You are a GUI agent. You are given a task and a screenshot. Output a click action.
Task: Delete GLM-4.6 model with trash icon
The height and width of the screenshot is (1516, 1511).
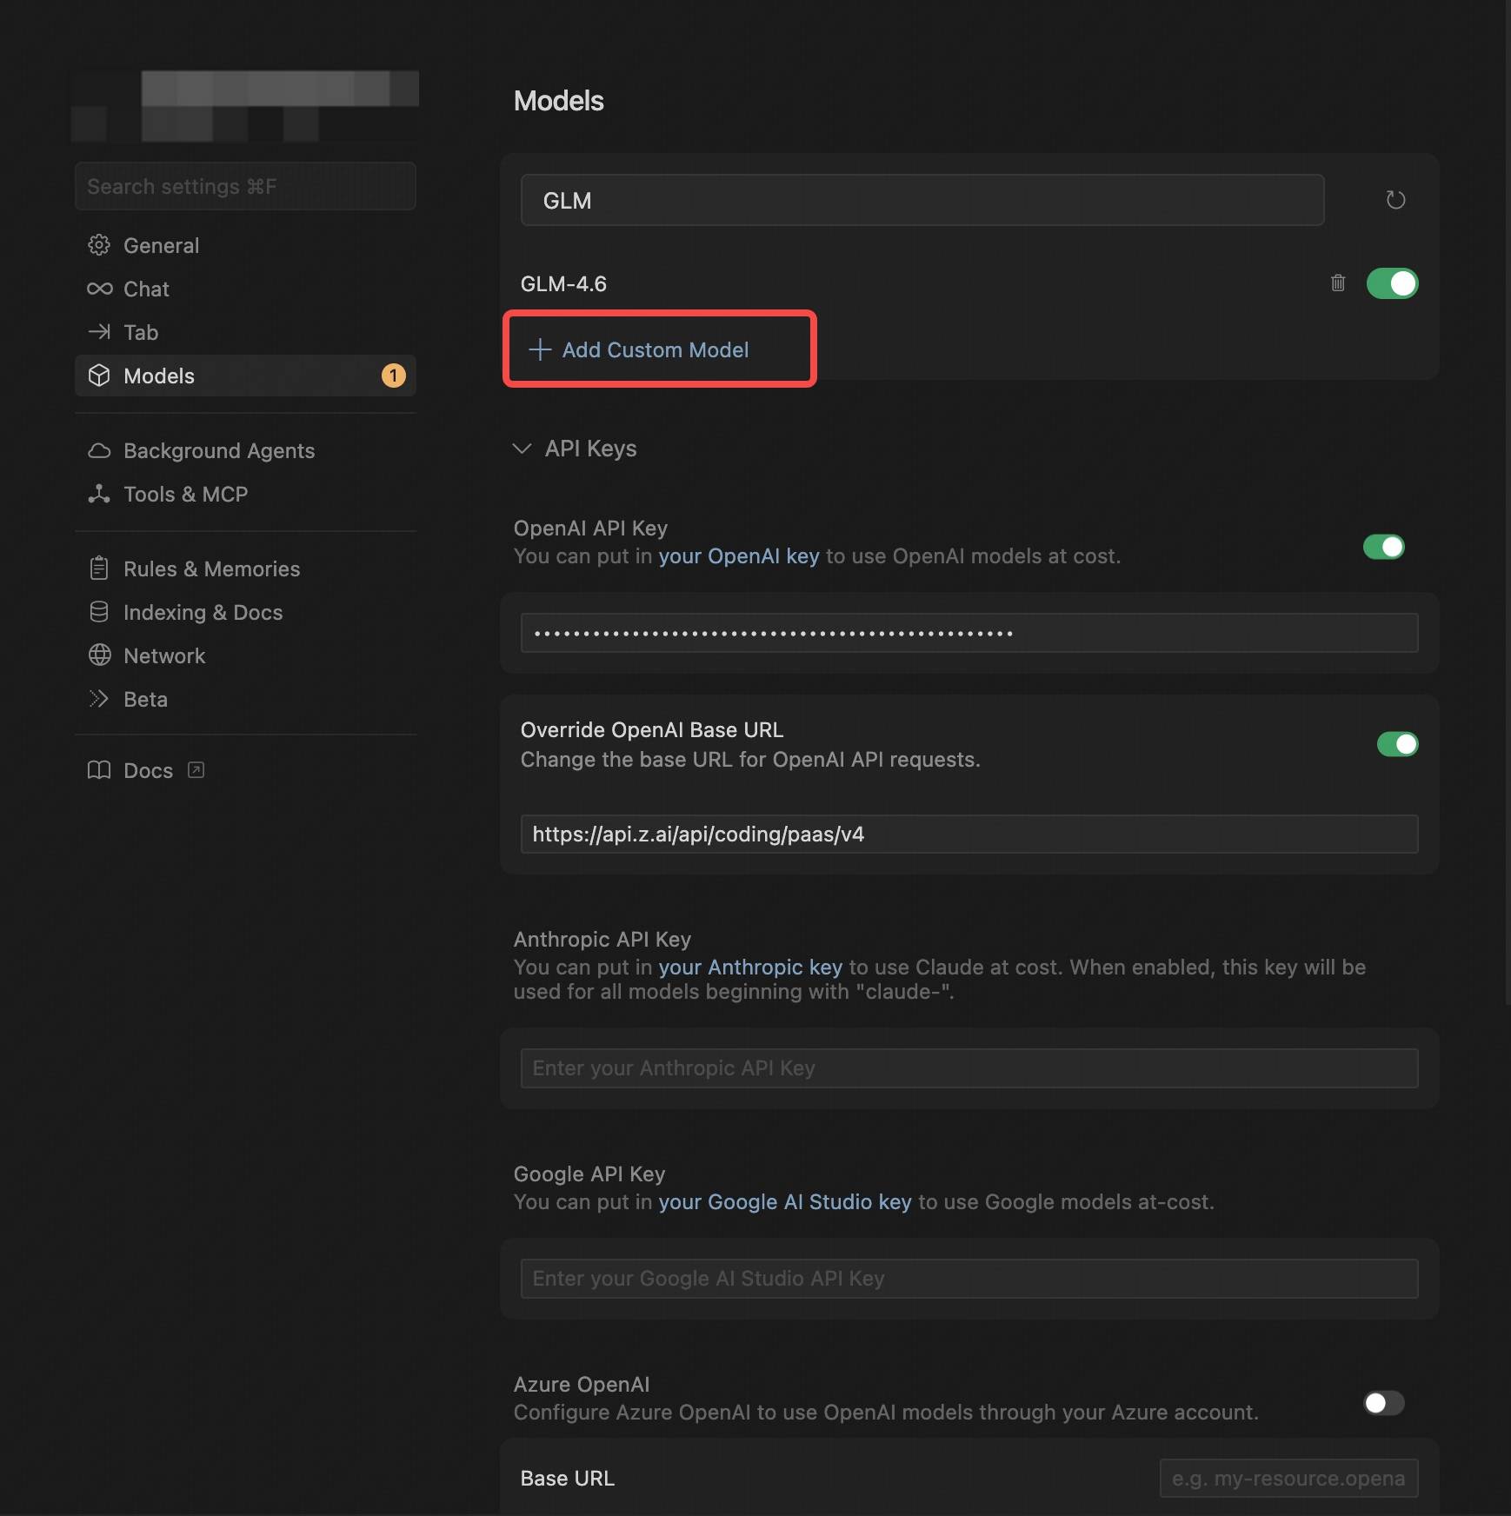(1337, 283)
